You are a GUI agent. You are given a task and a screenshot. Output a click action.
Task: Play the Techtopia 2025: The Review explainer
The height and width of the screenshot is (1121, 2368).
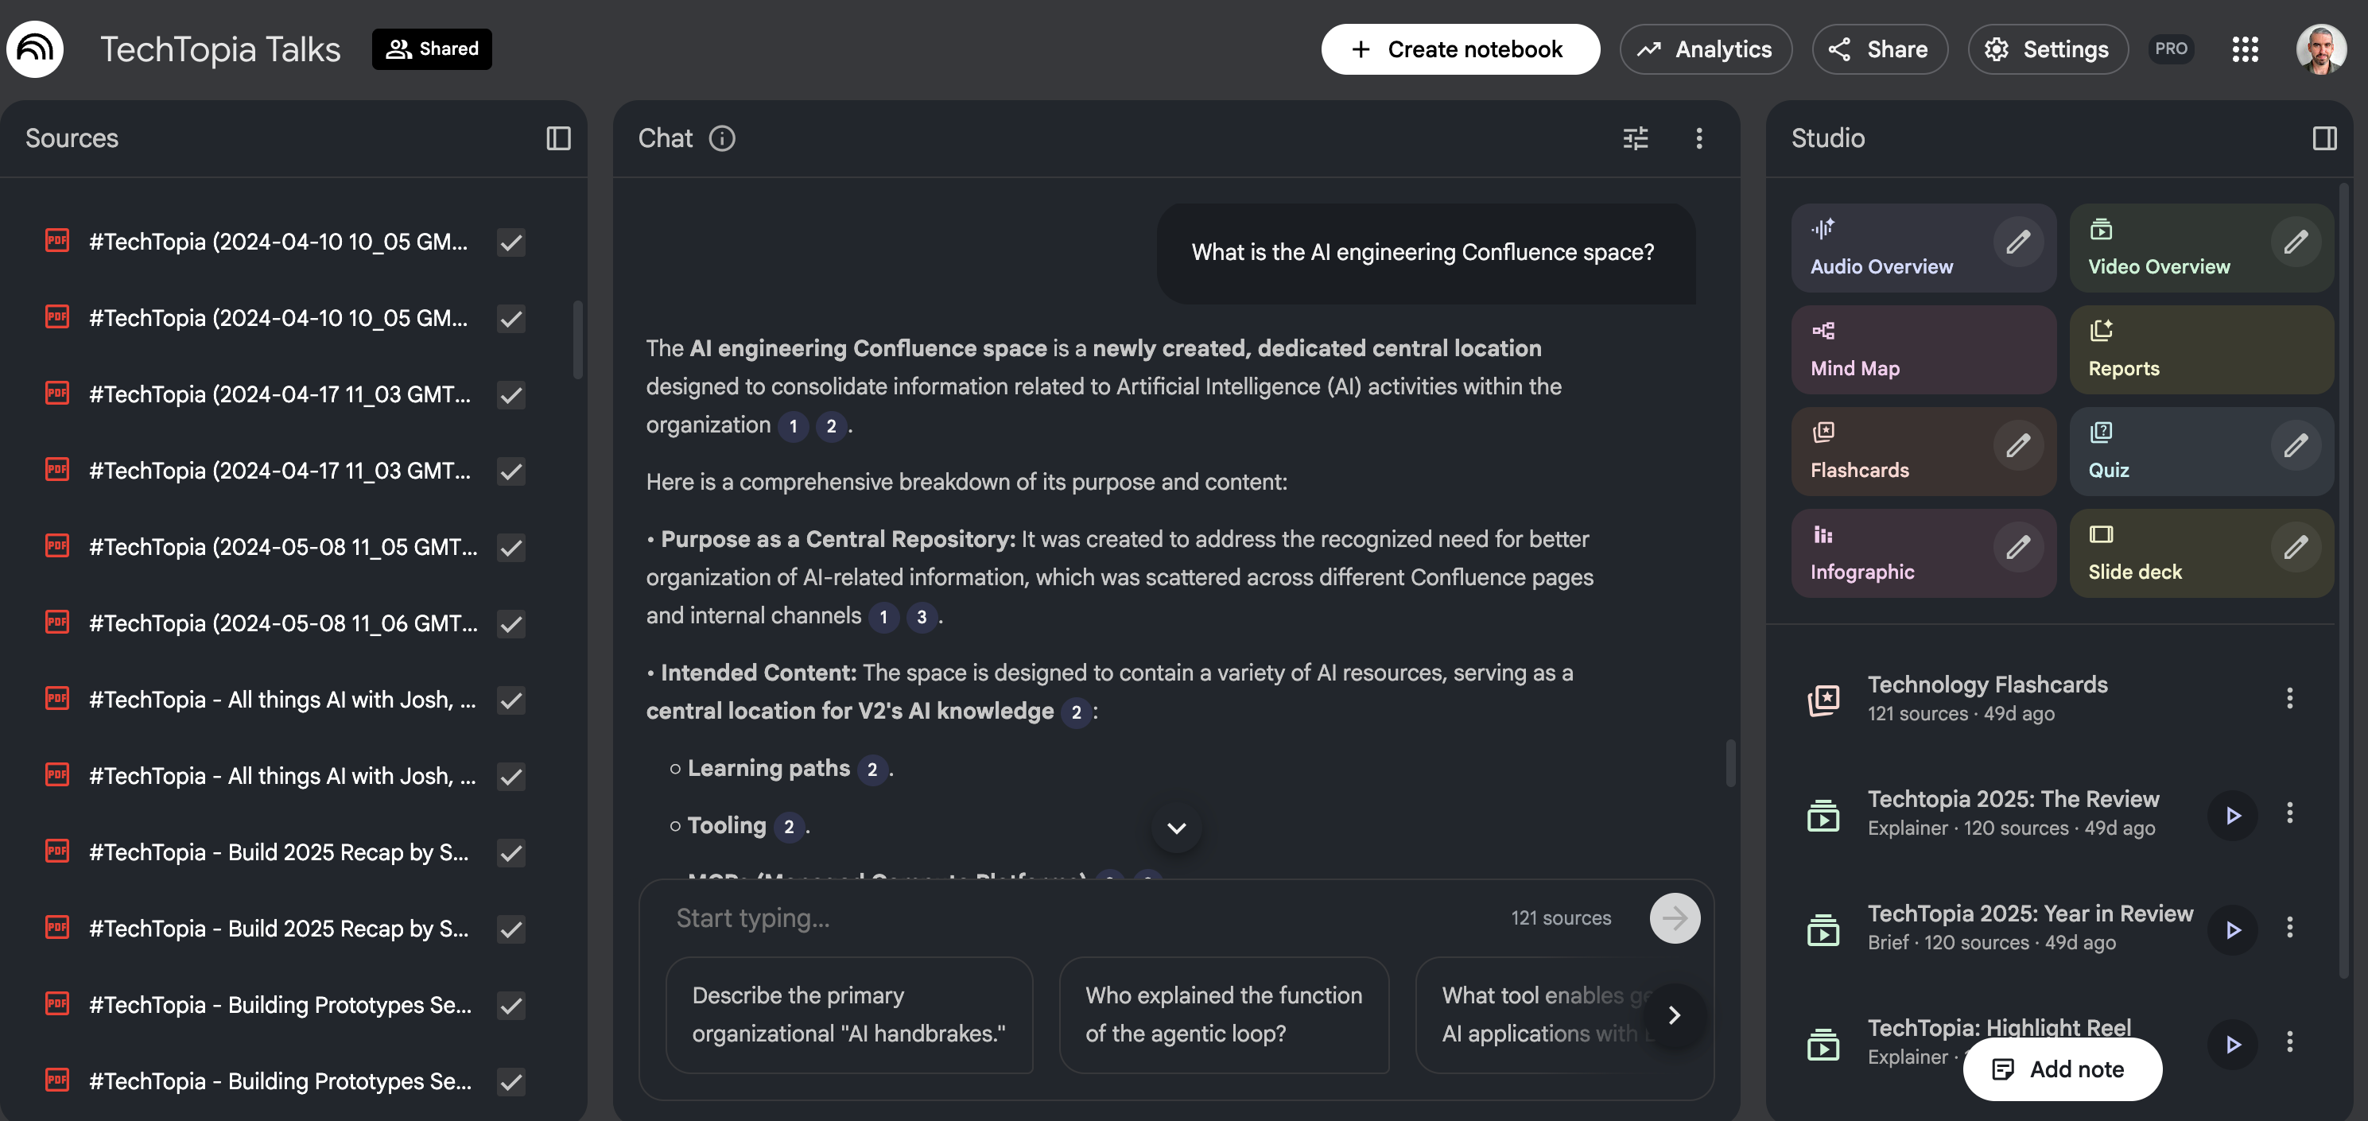(x=2233, y=814)
